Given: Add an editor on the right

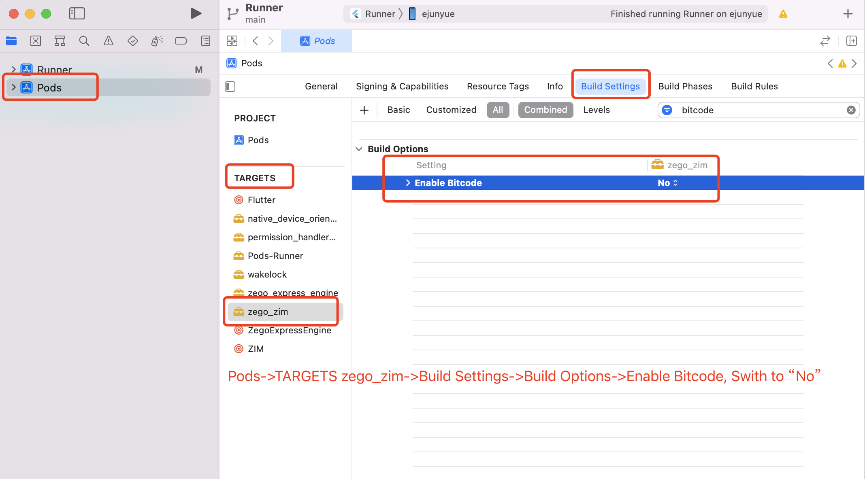Looking at the screenshot, I should pos(852,41).
